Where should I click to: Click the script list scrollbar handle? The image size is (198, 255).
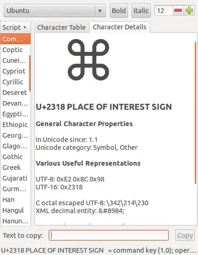point(30,73)
